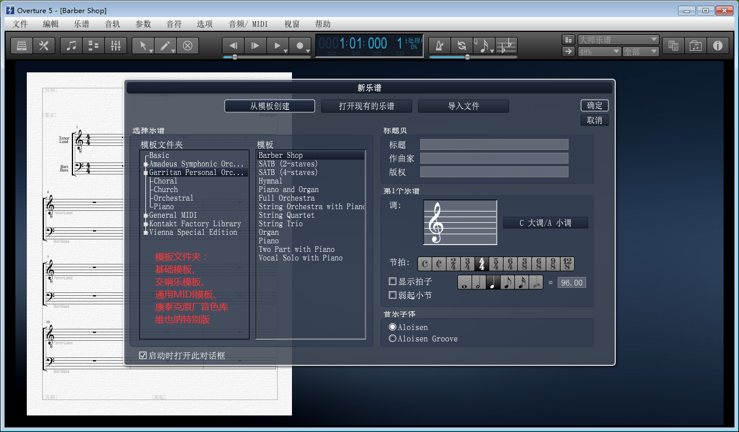Screen dimensions: 739x432
Task: Select whole note as tempo beat
Action: point(465,282)
